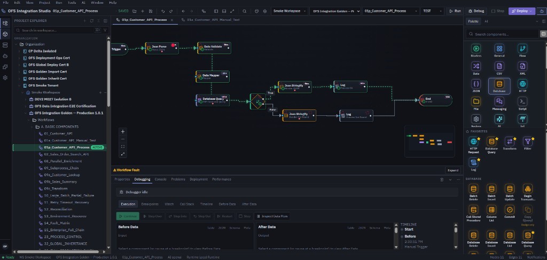Screen dimensions: 547x260
Task: Toggle the JSON view in Before Data
Action: (x=222, y=228)
